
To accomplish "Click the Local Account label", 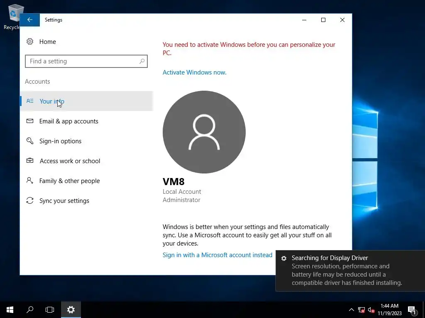I will coord(182,192).
